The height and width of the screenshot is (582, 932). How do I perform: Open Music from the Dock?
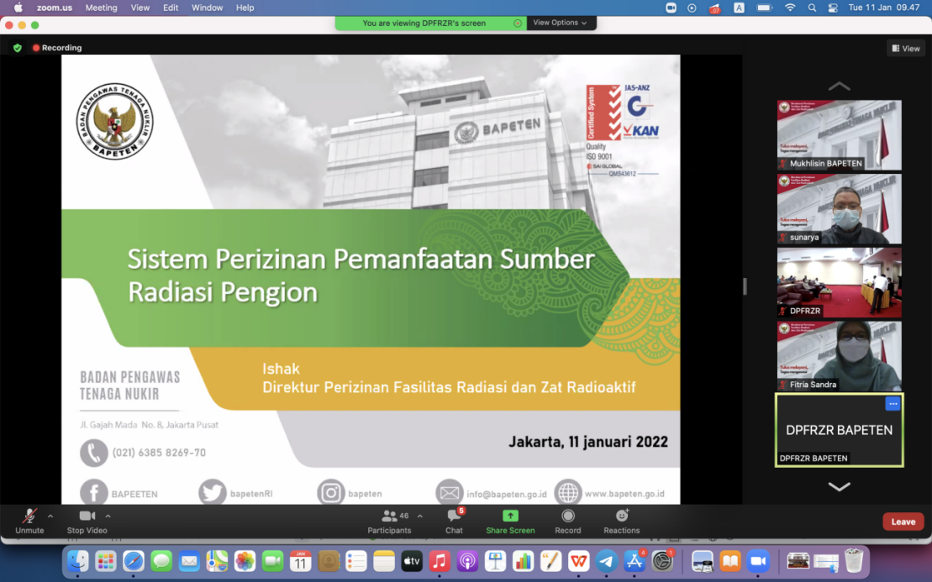pyautogui.click(x=440, y=561)
